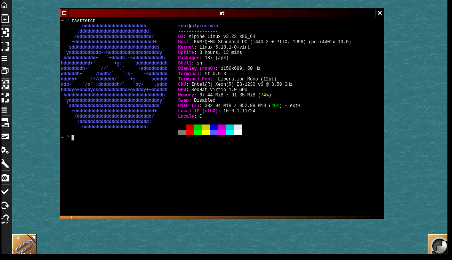Click the circular refresh arrow icon

pos(5,205)
